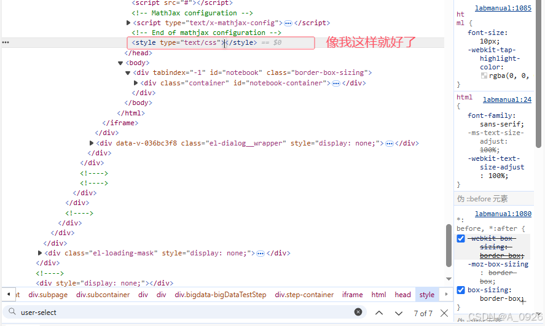Select End of mathjax configuration comment
This screenshot has height=326, width=545.
206,33
